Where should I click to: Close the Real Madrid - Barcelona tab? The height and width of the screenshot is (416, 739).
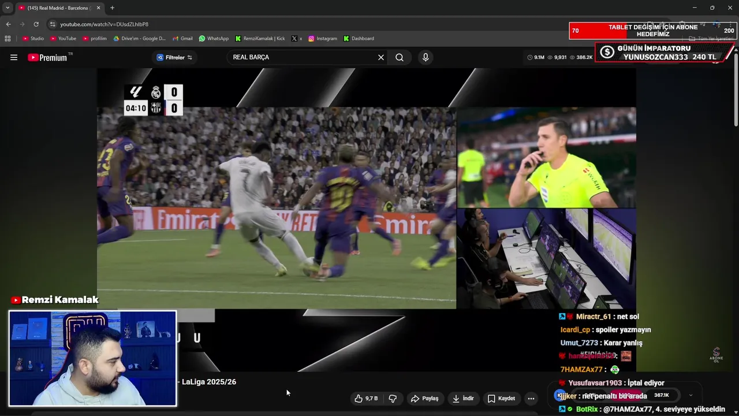click(x=99, y=8)
